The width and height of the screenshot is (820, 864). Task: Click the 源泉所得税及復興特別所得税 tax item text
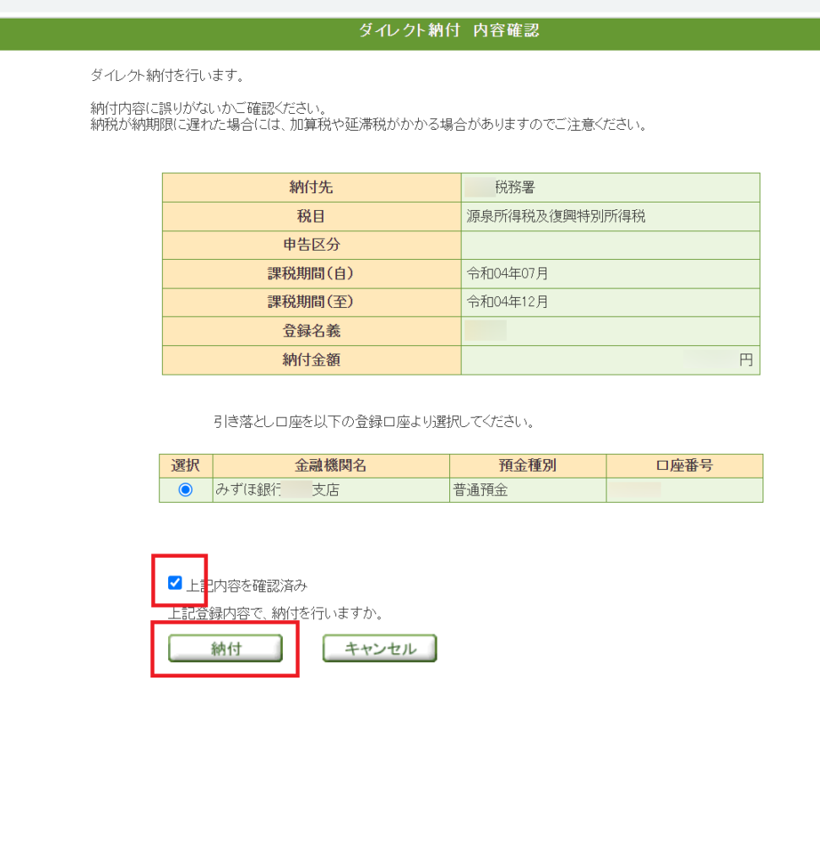click(x=556, y=216)
